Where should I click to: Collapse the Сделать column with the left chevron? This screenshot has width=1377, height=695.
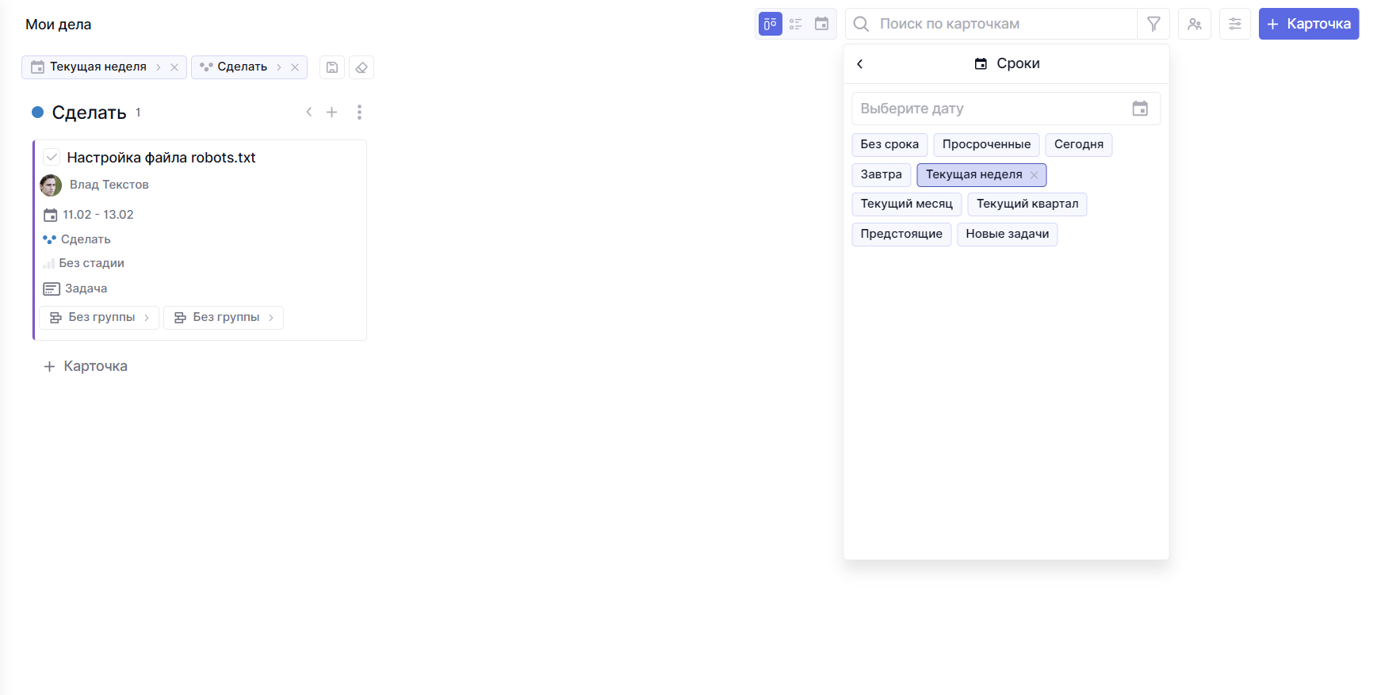309,113
